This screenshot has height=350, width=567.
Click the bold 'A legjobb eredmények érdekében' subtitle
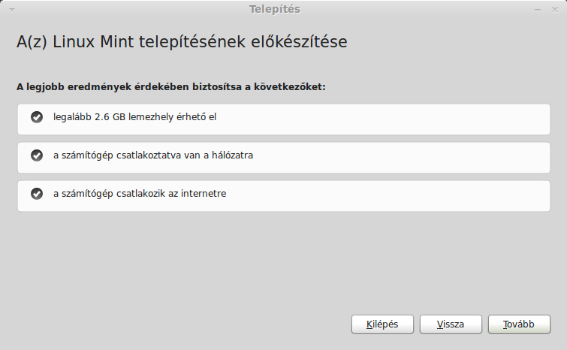170,87
